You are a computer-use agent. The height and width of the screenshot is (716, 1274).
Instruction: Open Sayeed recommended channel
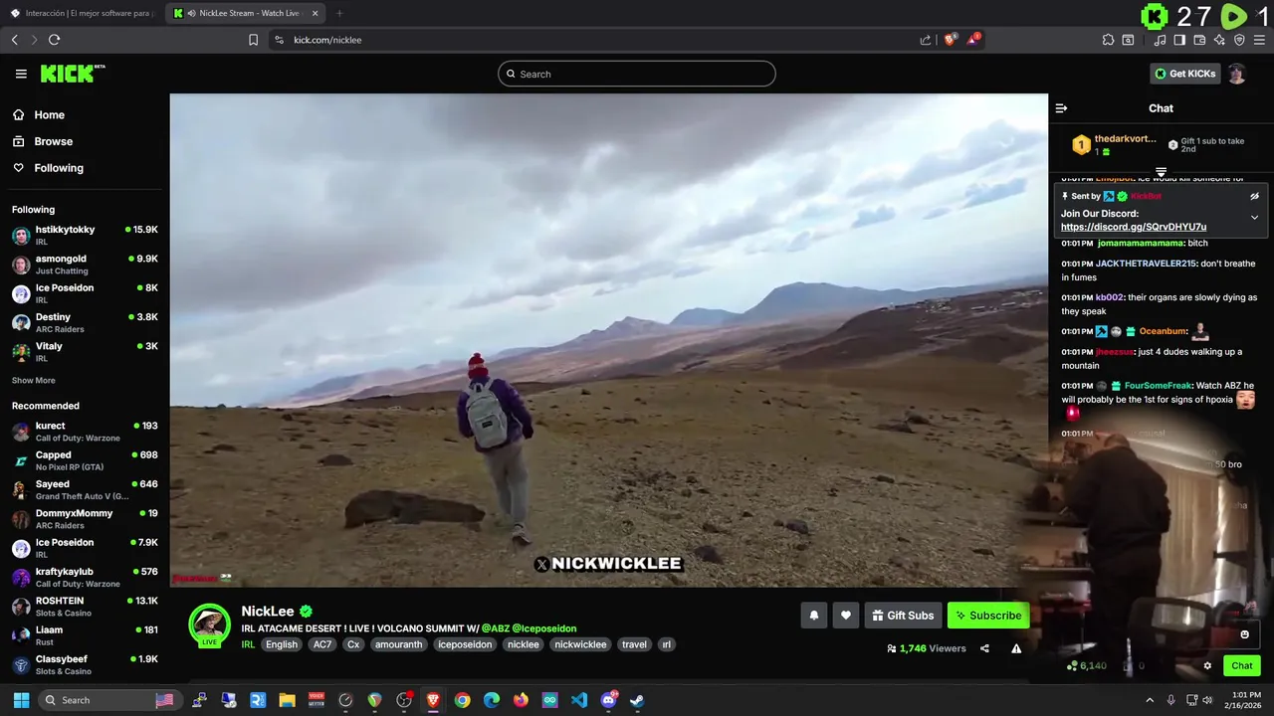[85, 489]
